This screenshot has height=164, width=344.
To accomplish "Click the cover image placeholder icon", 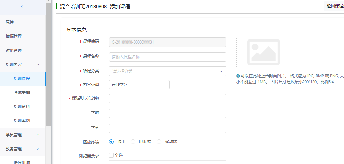I will click(263, 52).
